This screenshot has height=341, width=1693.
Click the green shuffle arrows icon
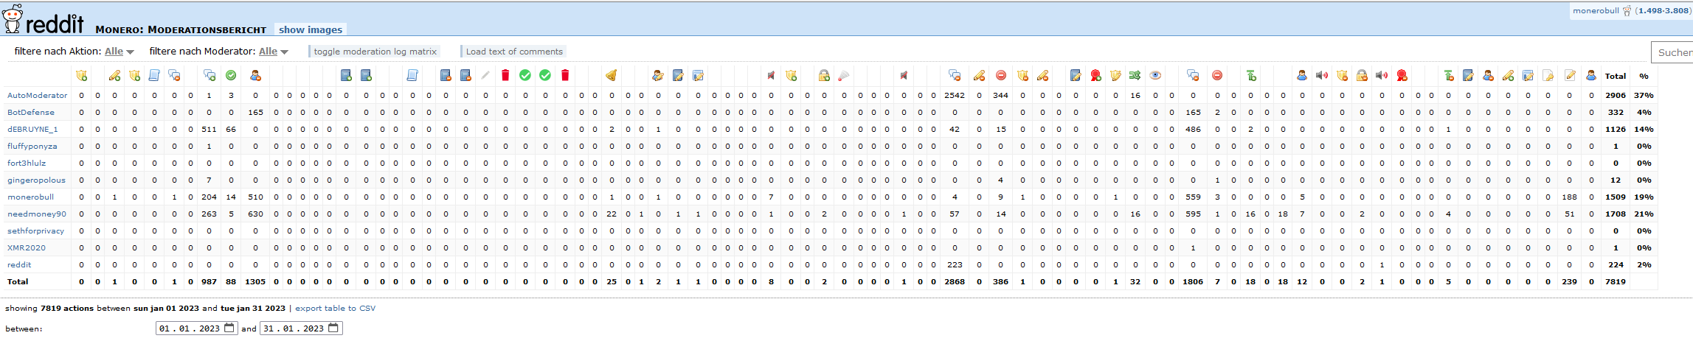coord(1135,75)
